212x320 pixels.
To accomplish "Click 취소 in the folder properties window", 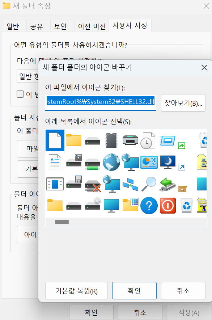I will [x=140, y=312].
